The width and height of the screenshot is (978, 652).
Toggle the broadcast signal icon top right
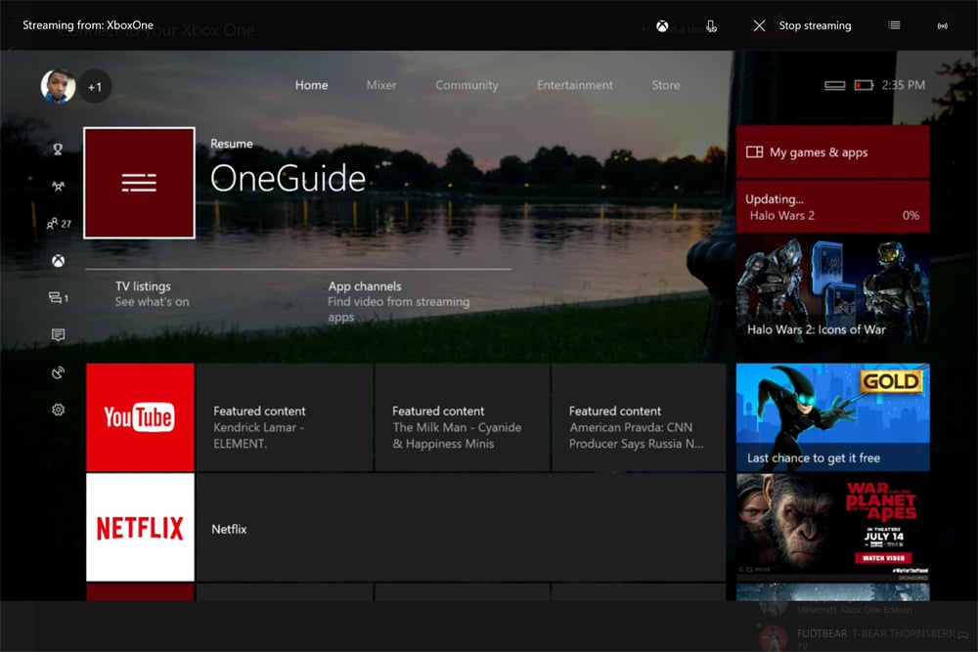pyautogui.click(x=941, y=25)
